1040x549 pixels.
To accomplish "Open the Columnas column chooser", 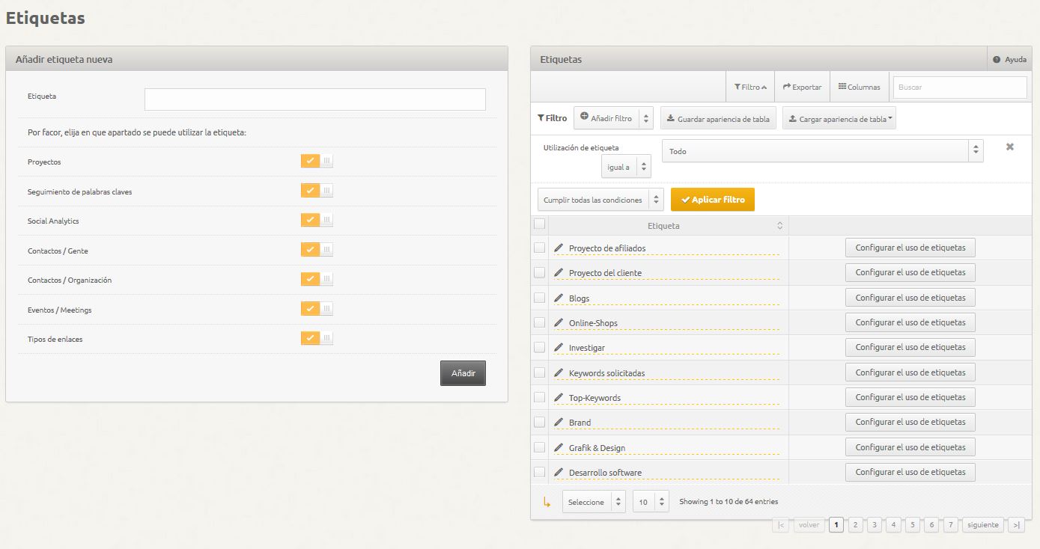I will click(860, 87).
